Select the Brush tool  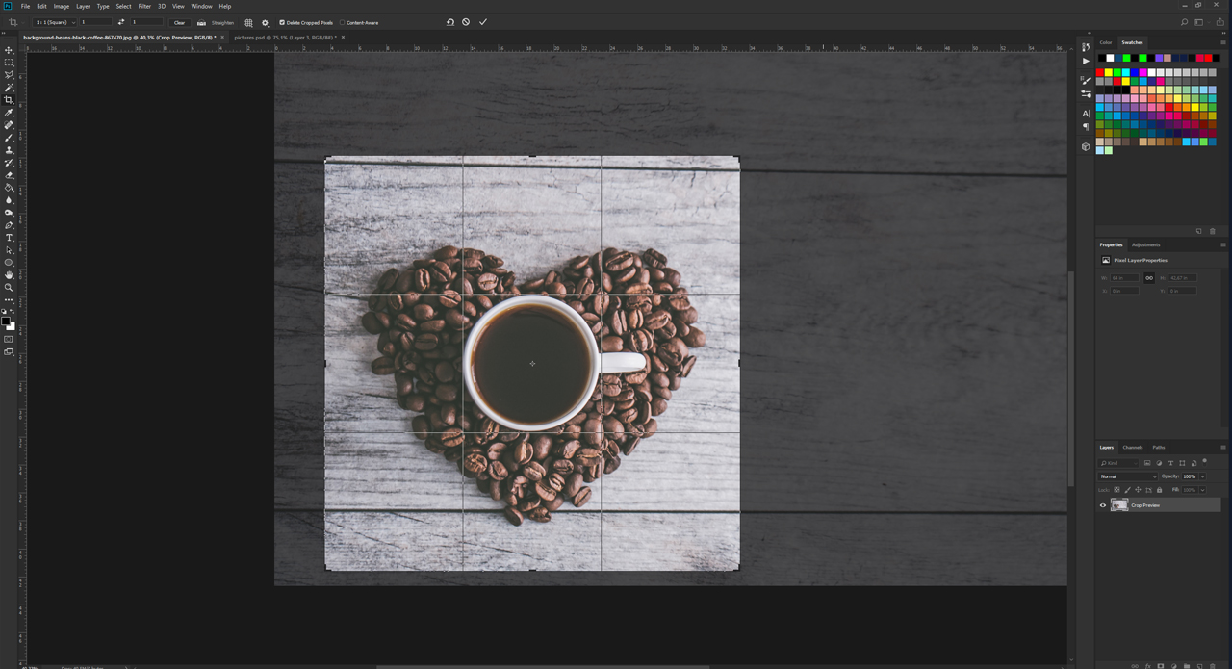(9, 138)
